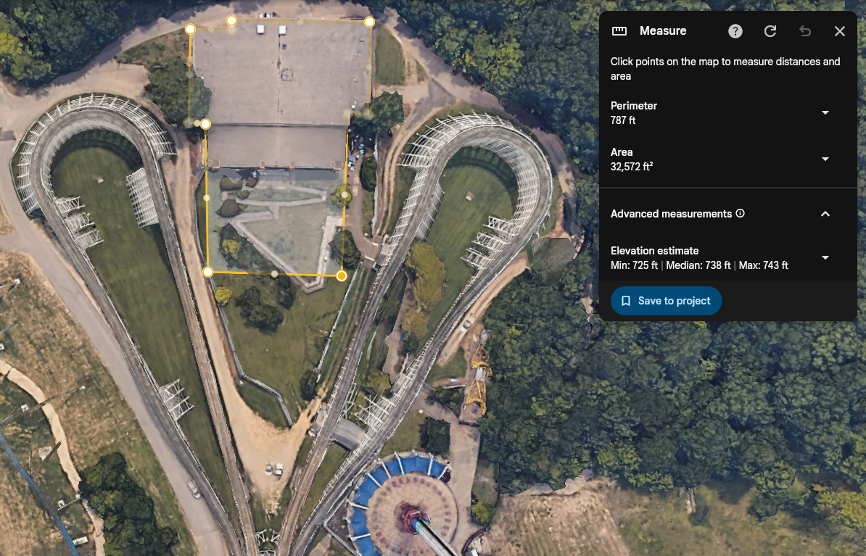Open the Perimeter units dropdown arrow
This screenshot has height=556, width=866.
click(825, 113)
